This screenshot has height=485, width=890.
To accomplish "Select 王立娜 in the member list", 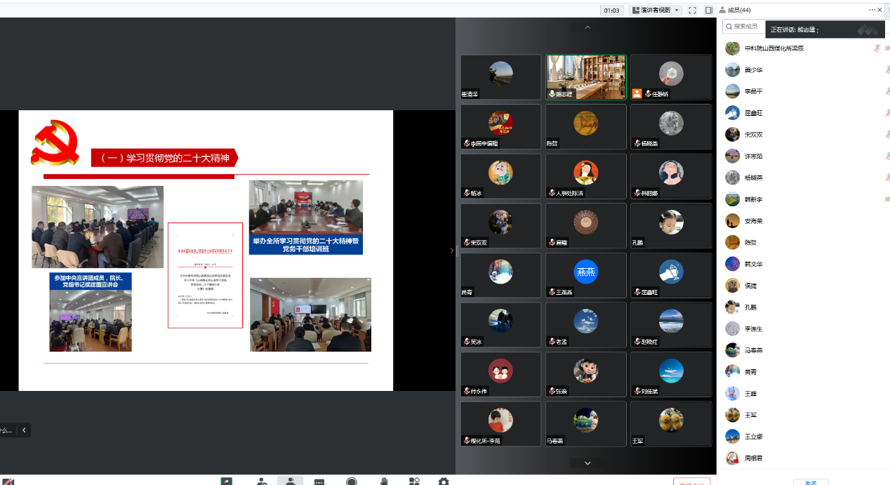I will pyautogui.click(x=753, y=437).
